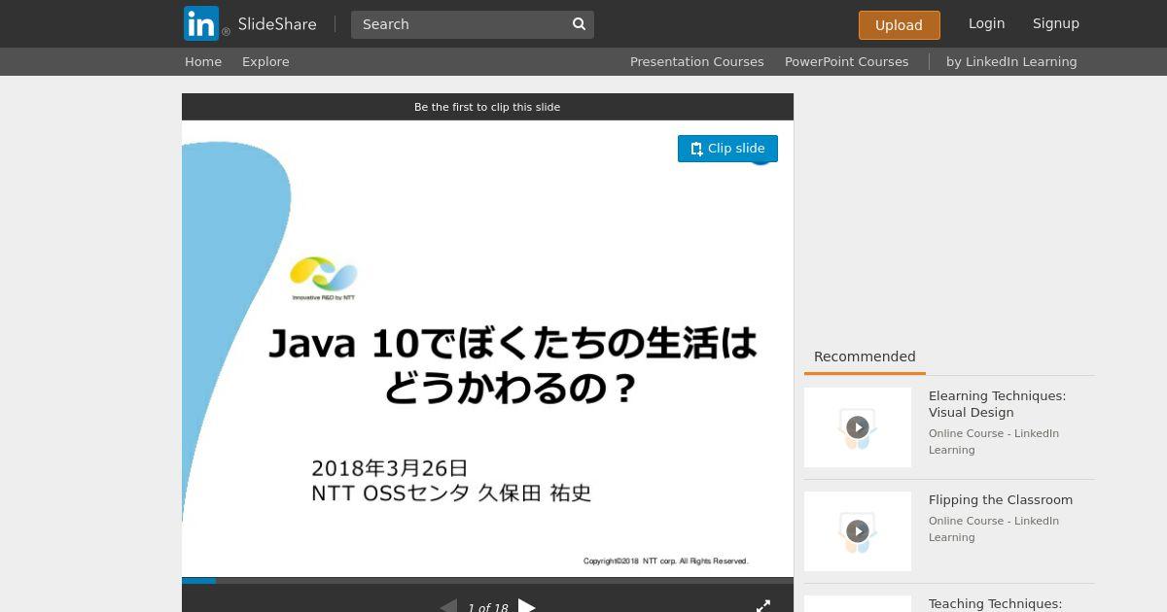Open Elearning Techniques: Visual Design thumbnail
Image resolution: width=1167 pixels, height=612 pixels.
coord(858,427)
